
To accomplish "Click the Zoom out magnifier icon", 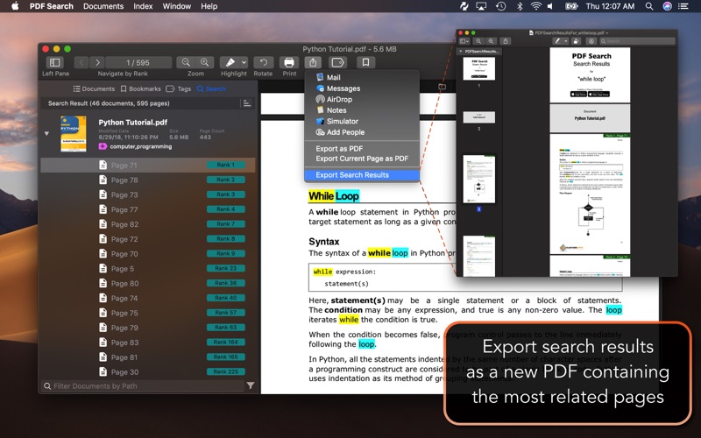I will (x=186, y=62).
